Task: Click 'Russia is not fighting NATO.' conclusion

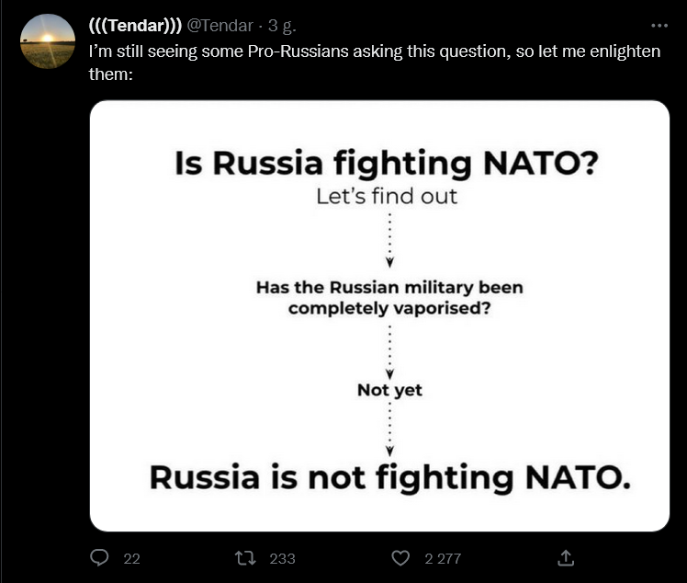Action: pos(390,477)
